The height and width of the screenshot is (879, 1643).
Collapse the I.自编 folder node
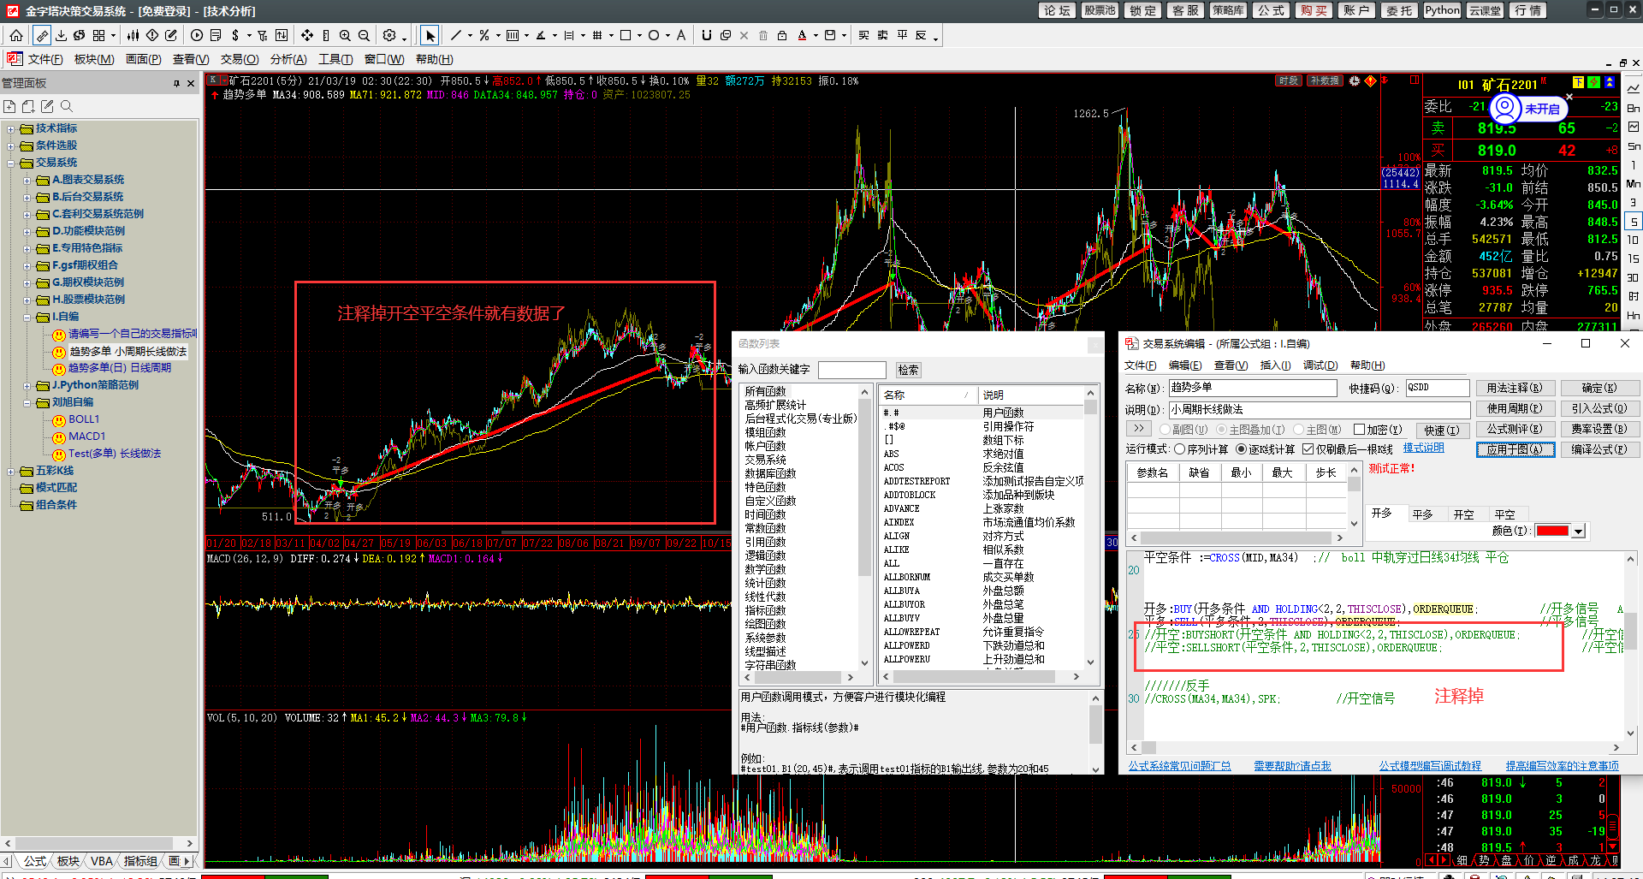[x=27, y=318]
